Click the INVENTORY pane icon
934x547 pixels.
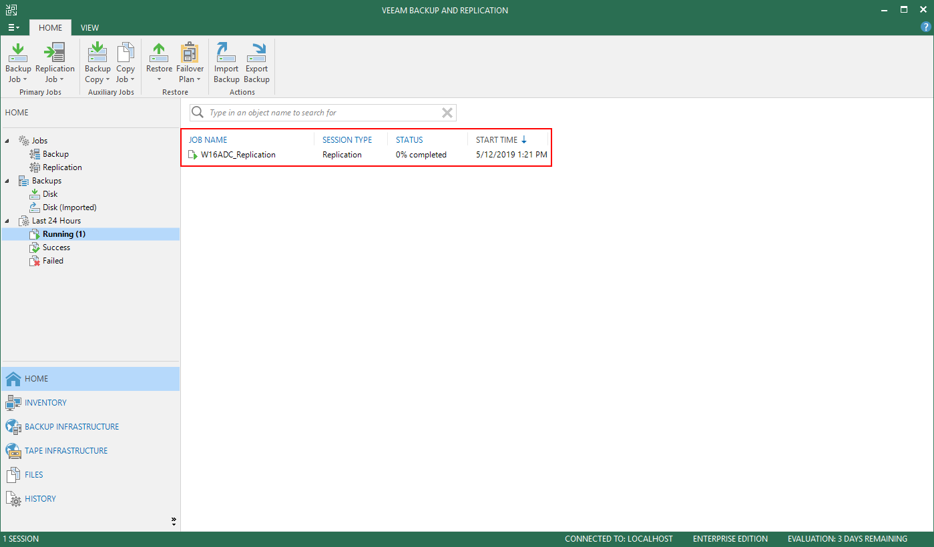(13, 403)
